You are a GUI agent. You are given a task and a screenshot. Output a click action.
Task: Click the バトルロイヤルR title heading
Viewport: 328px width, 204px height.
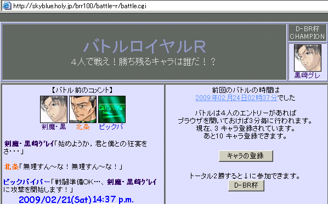coord(145,46)
